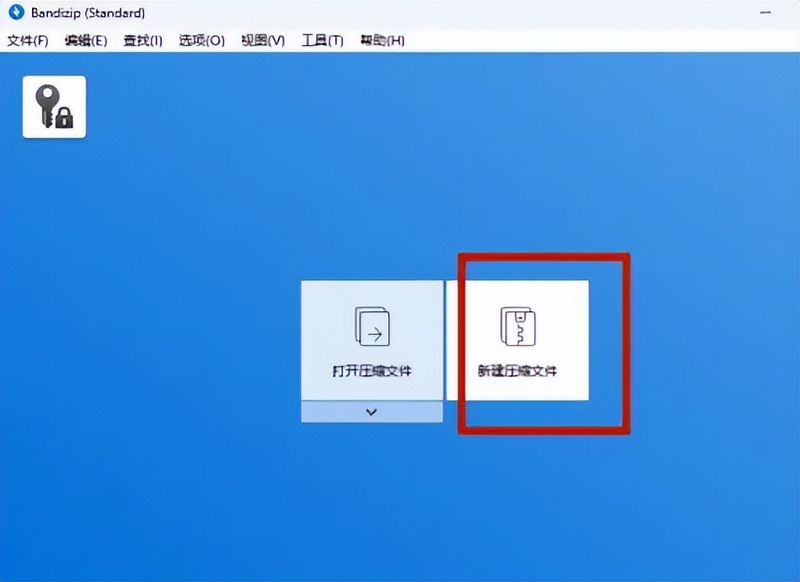This screenshot has height=582, width=800.
Task: Click the blank middle of the title bar
Action: coord(449,13)
